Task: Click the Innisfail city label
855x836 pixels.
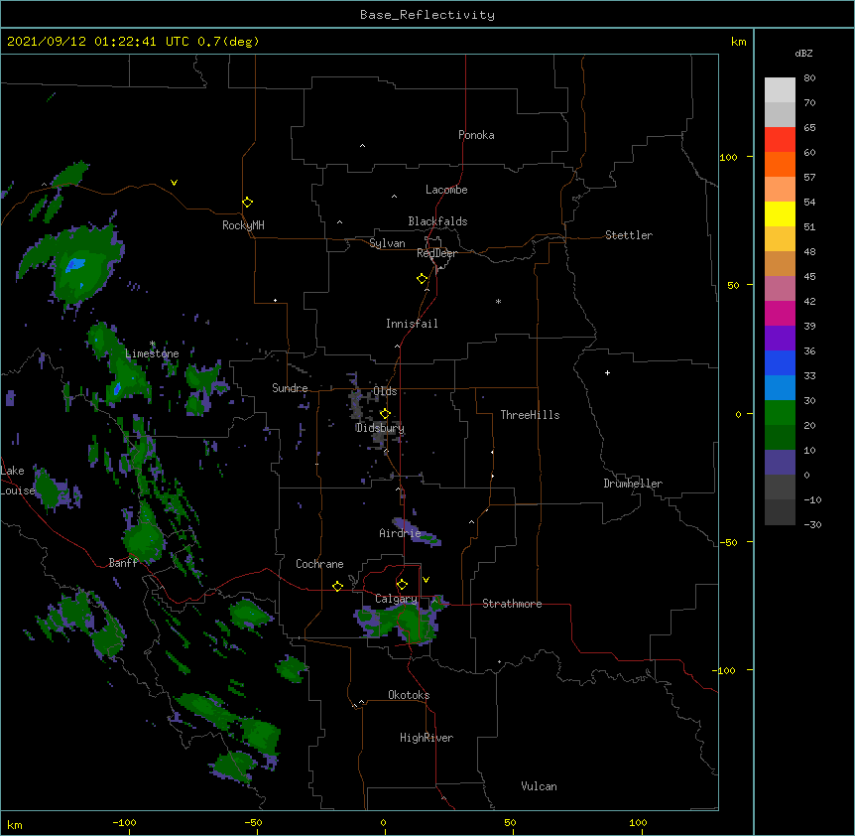Action: [x=412, y=324]
